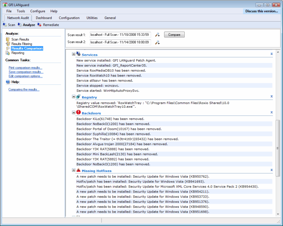This screenshot has height=226, width=283.
Task: Select row 'New service installed: GFI LANguard Patch Agent'
Action: (x=174, y=60)
